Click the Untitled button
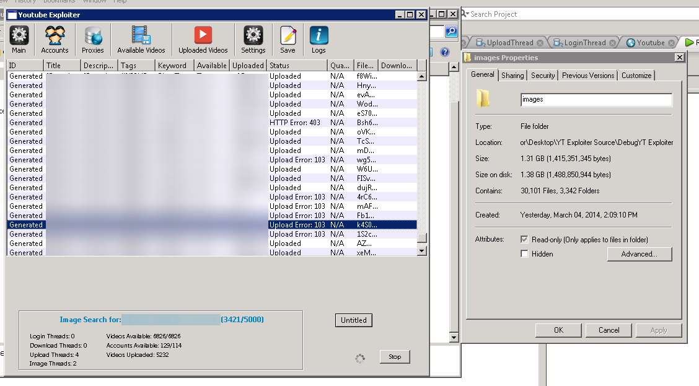This screenshot has width=699, height=386. 353,320
